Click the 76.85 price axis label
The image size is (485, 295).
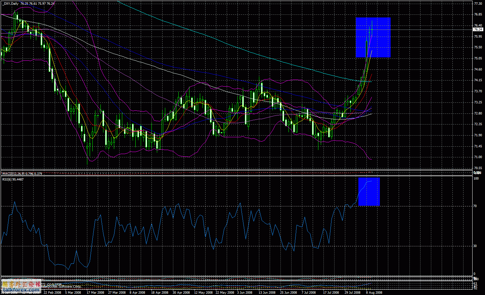click(478, 14)
